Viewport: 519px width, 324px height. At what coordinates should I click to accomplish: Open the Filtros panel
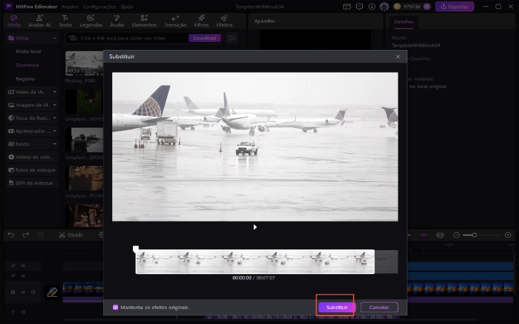point(201,21)
